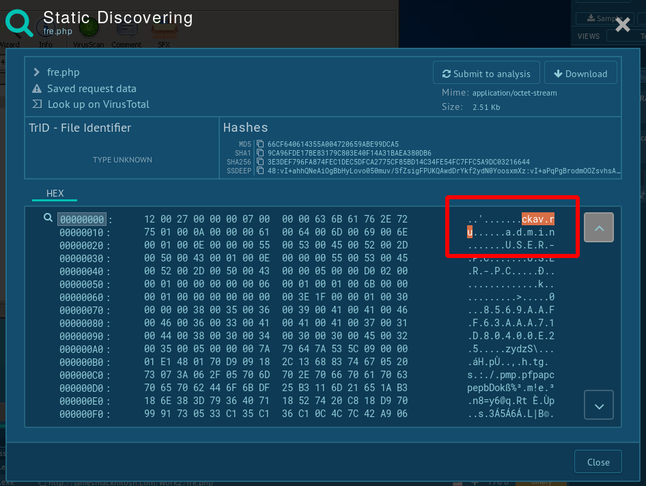Click the Close button at bottom

(x=598, y=462)
